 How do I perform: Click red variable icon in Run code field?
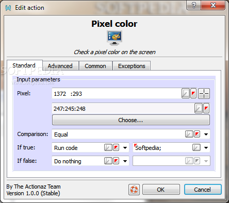pyautogui.click(x=116, y=147)
